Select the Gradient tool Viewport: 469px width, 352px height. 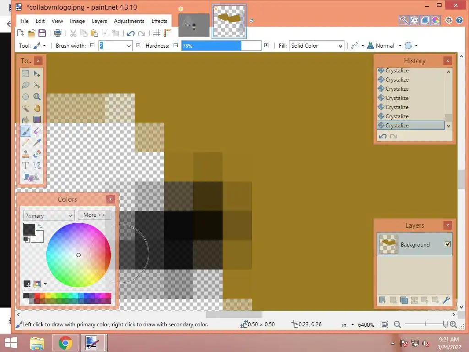click(x=37, y=120)
